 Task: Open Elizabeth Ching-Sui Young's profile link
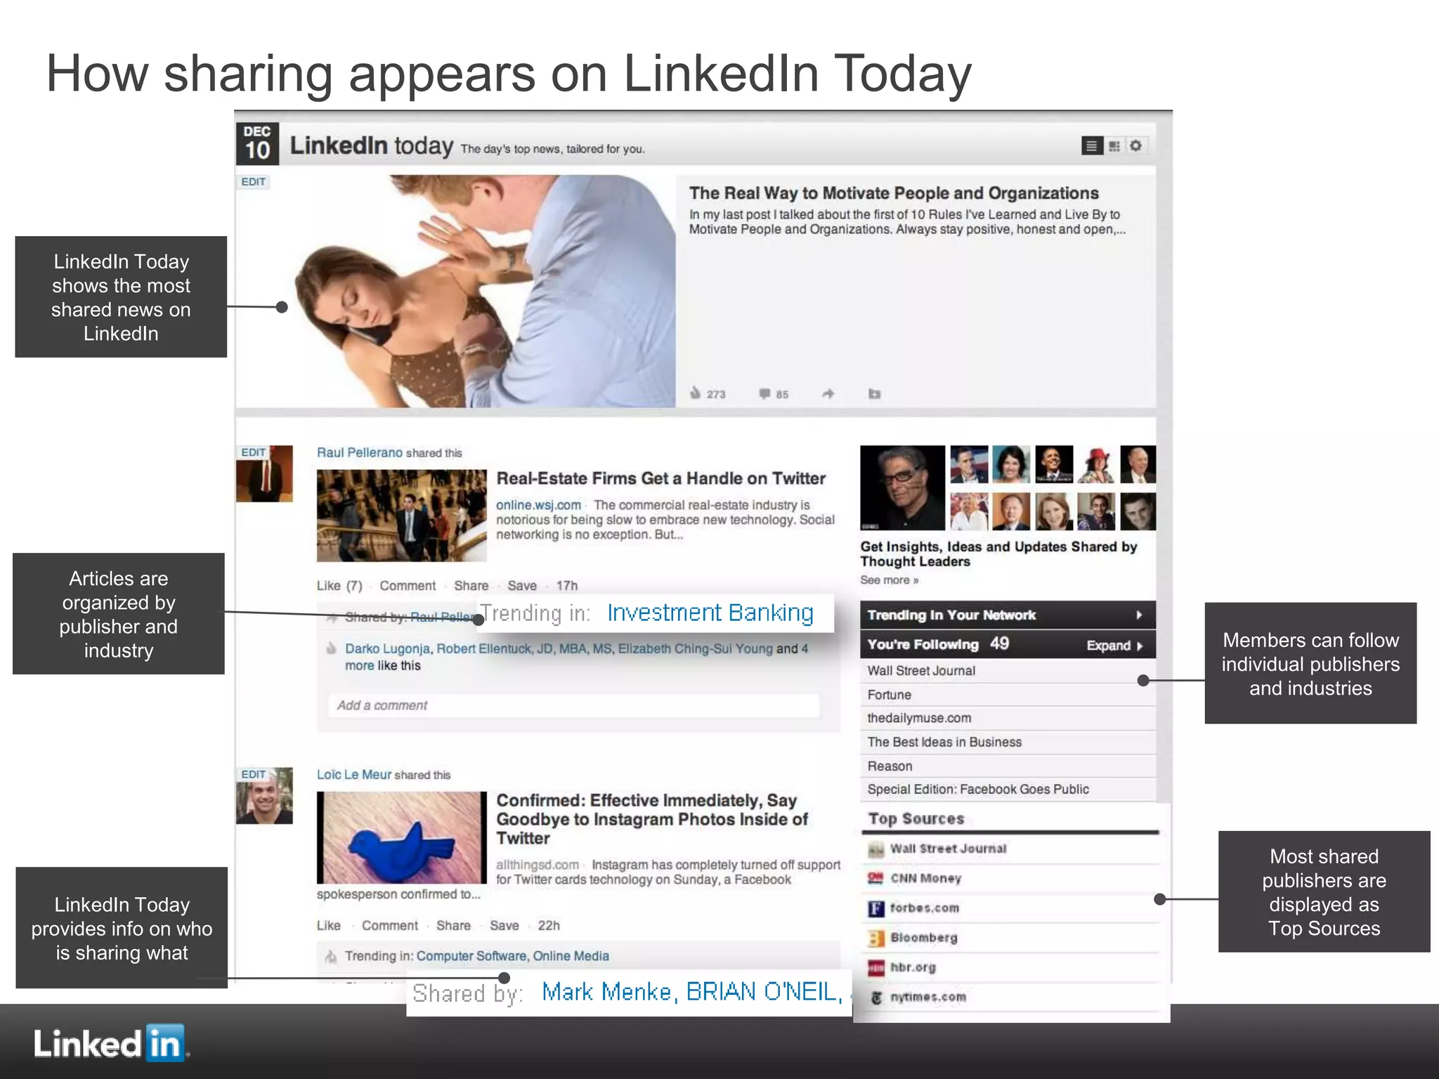(695, 648)
